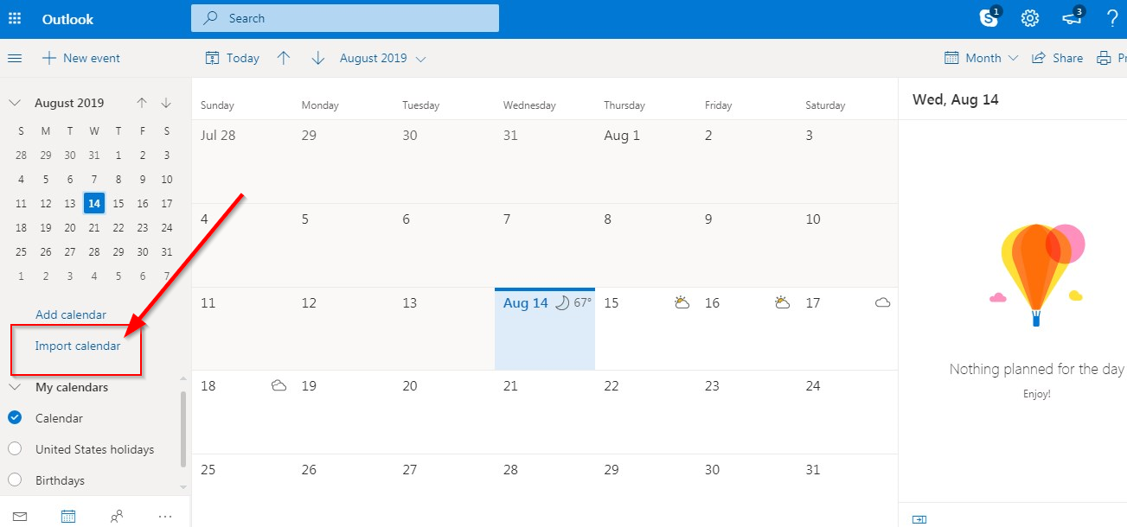Select the 10 in the mini calendar
The image size is (1127, 527).
167,180
